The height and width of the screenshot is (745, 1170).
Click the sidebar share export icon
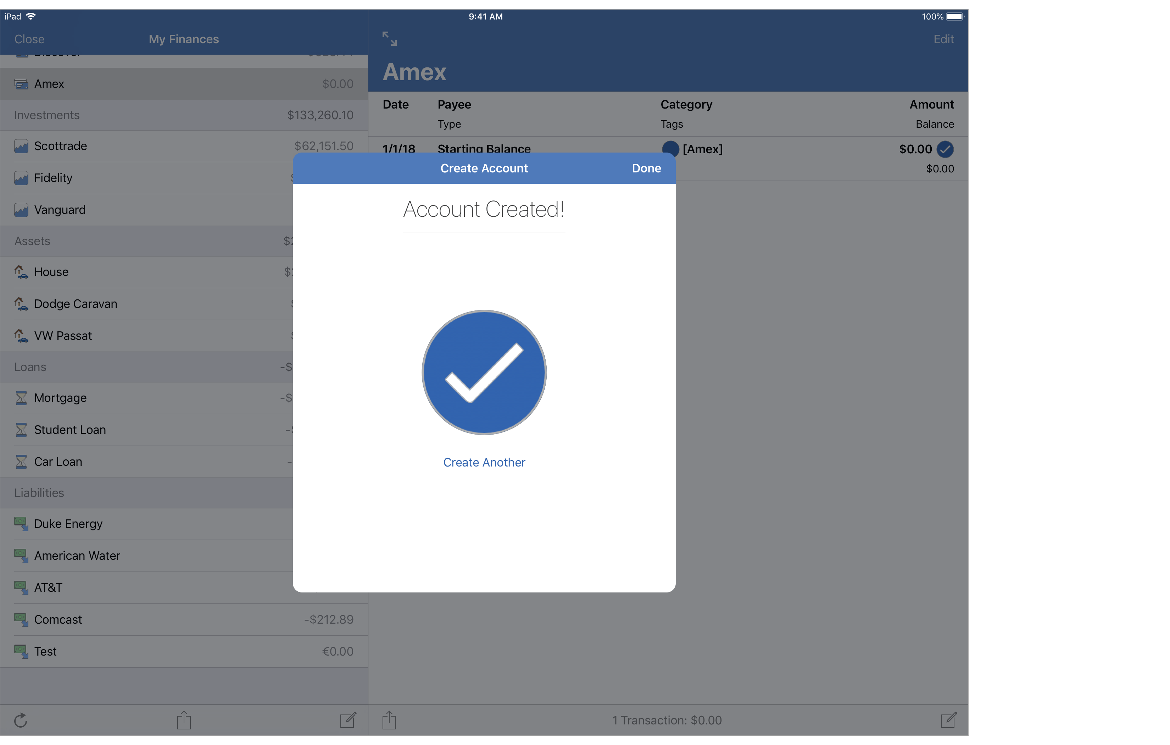(x=184, y=720)
